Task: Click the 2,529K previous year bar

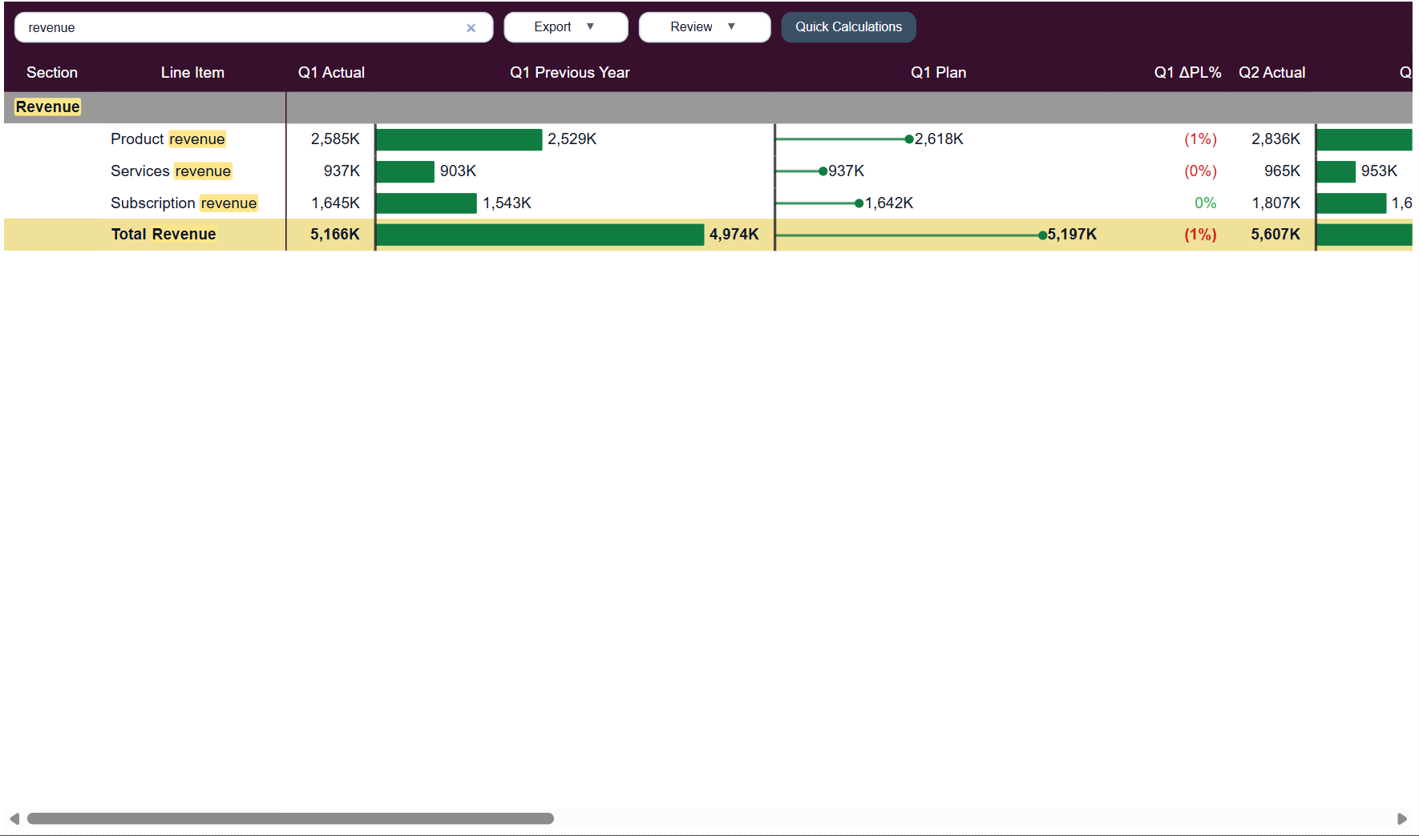Action: [x=459, y=139]
